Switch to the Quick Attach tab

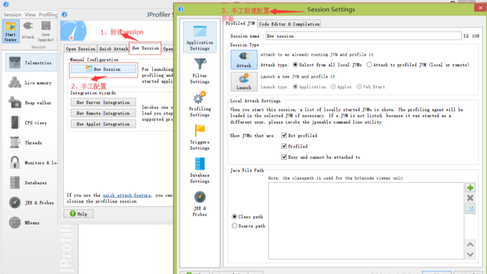(x=113, y=49)
